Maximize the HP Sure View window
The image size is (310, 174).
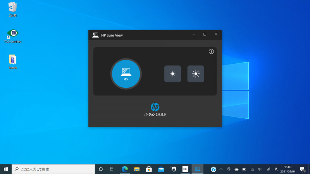205,34
